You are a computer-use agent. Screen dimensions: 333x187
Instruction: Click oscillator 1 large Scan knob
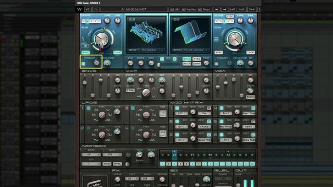(102, 39)
